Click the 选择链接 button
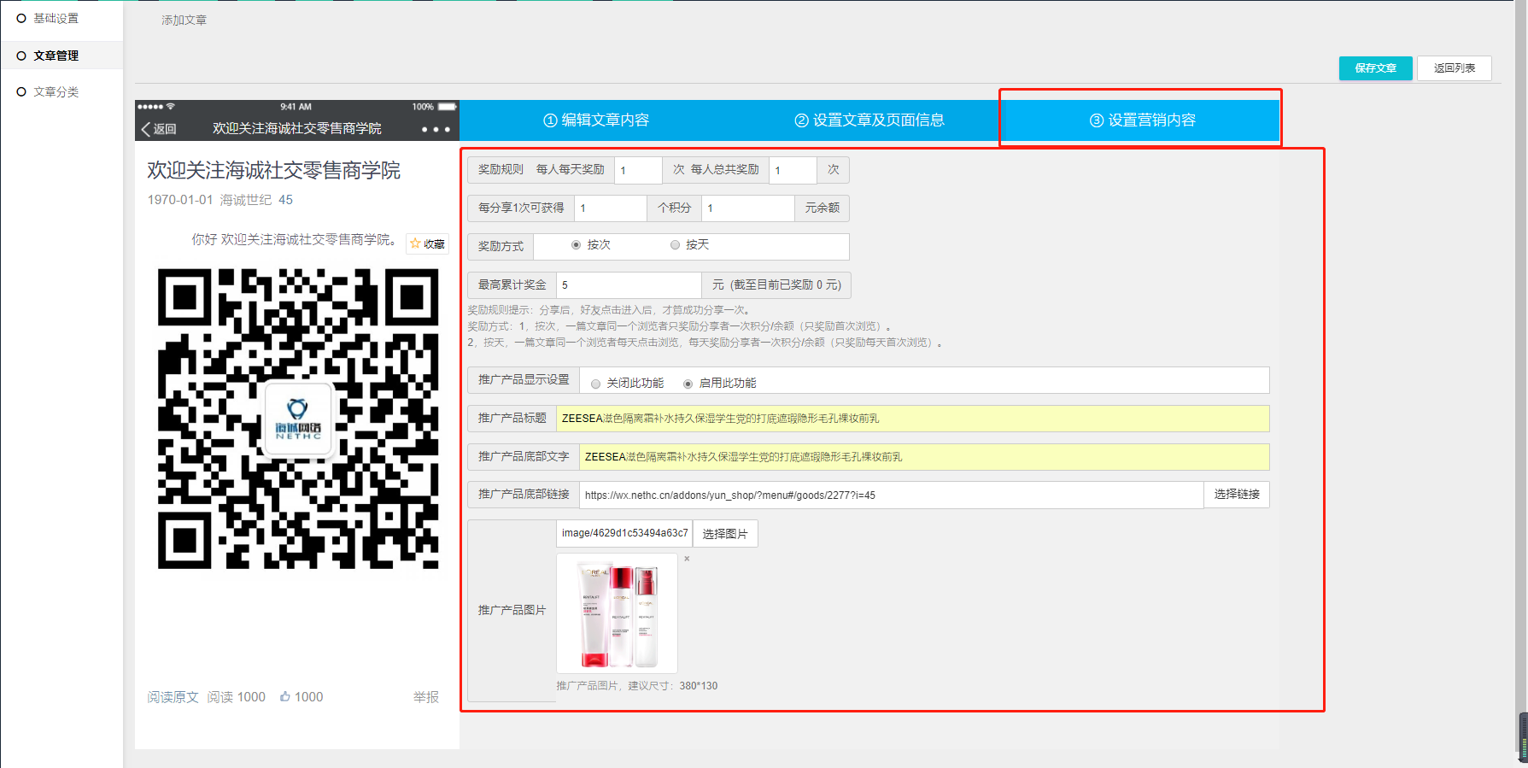 1237,495
